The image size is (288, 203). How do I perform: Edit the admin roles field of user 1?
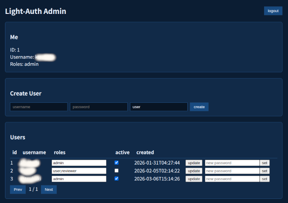(x=79, y=163)
